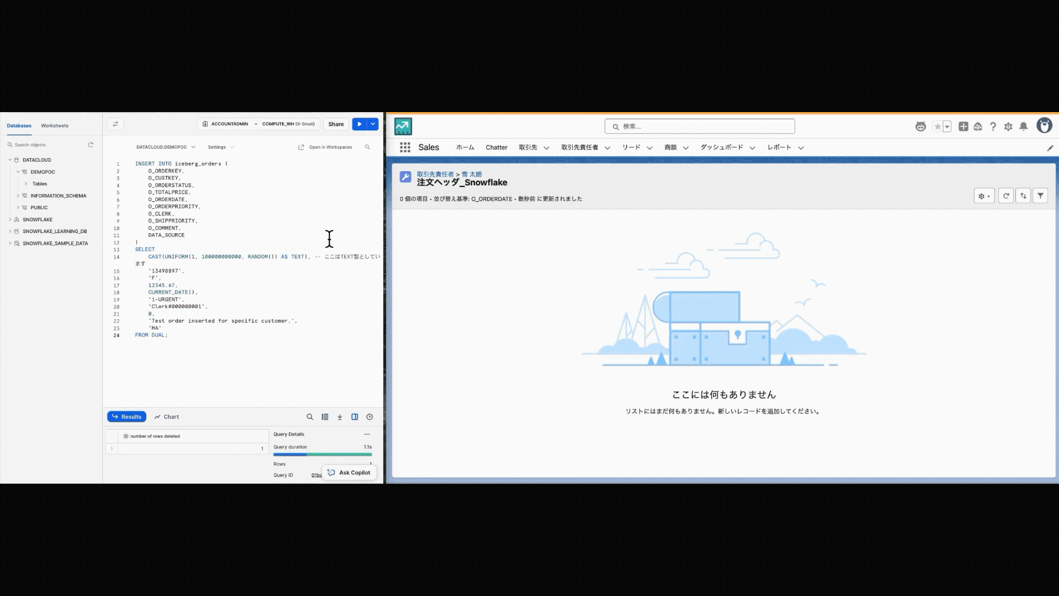Open the Chatter tab

pyautogui.click(x=496, y=148)
